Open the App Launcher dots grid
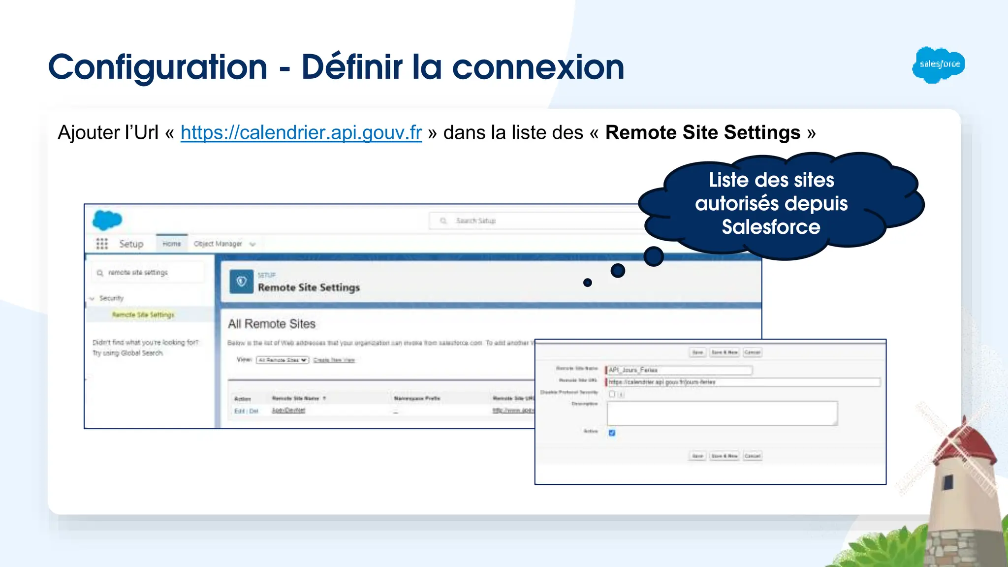 102,244
